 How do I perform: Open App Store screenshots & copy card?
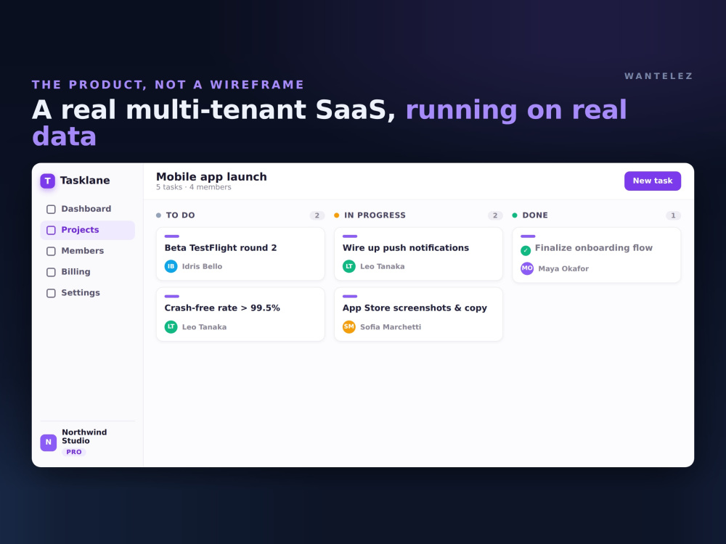click(418, 314)
